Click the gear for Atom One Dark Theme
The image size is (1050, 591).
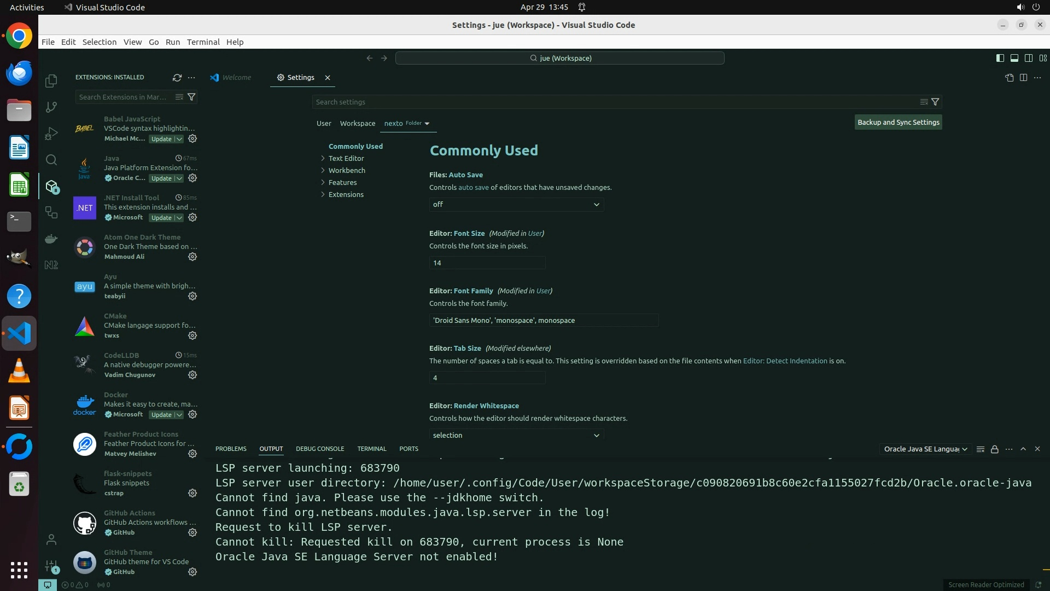pyautogui.click(x=192, y=257)
